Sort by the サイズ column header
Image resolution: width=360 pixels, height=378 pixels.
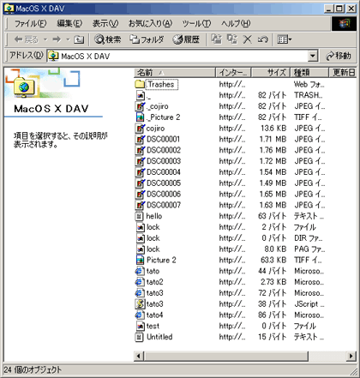pos(270,73)
